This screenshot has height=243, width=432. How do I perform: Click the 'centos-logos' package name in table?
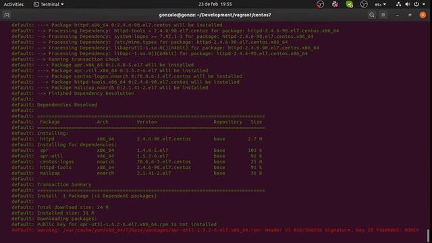click(x=57, y=162)
